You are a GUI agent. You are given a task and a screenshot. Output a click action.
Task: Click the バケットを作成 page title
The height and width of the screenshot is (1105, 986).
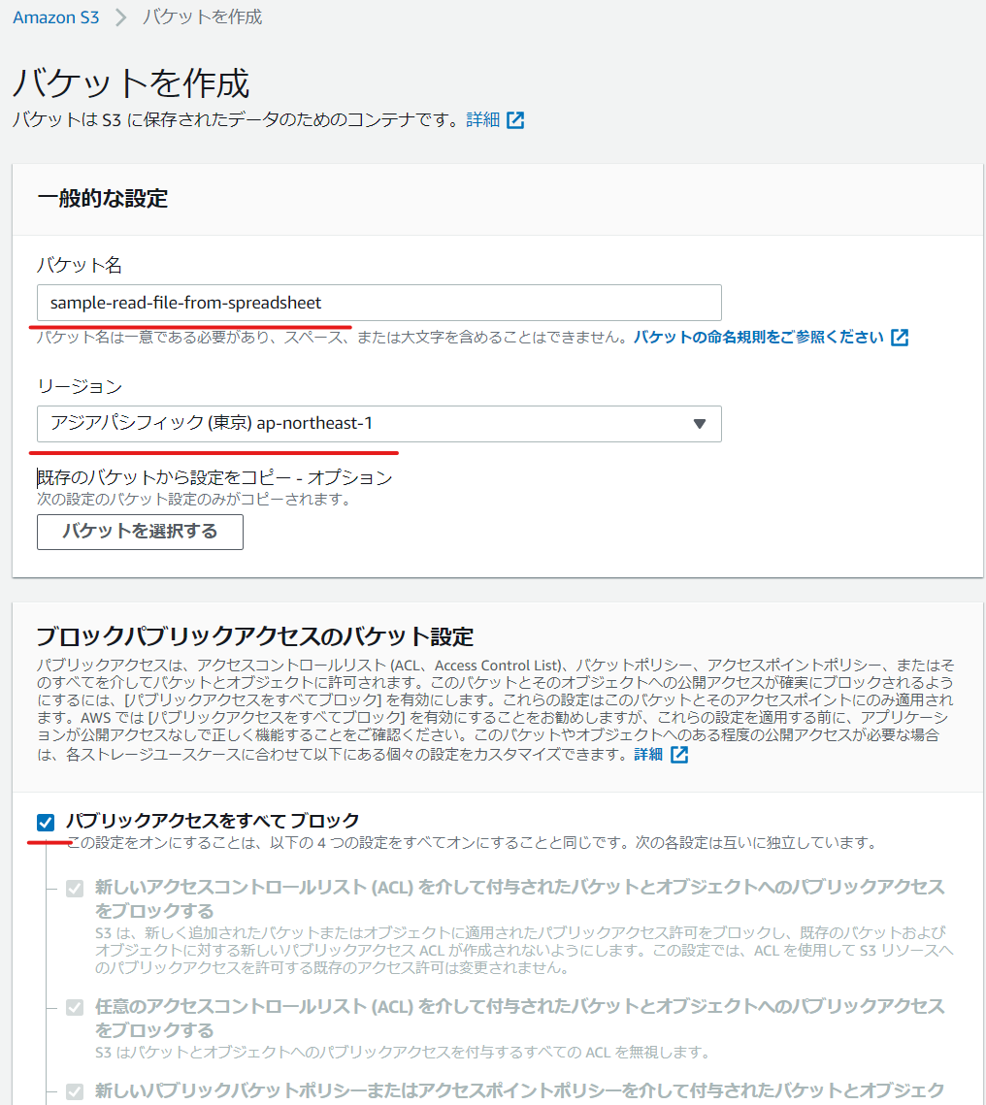pyautogui.click(x=131, y=83)
